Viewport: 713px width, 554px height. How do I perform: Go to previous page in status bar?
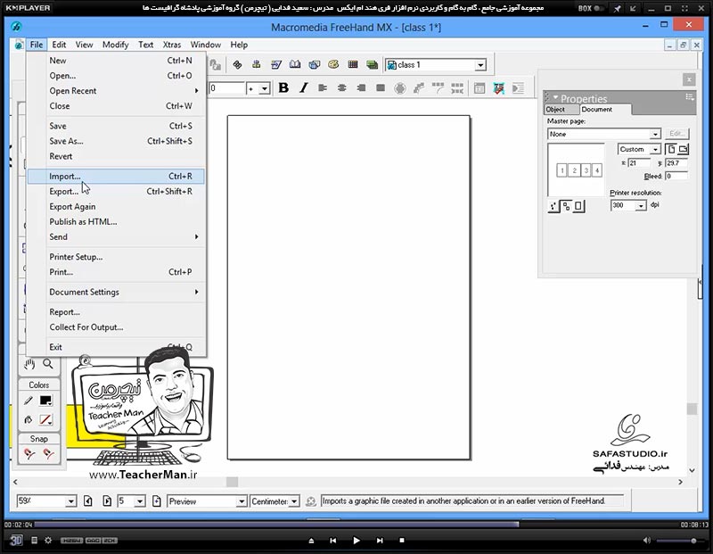tap(88, 501)
